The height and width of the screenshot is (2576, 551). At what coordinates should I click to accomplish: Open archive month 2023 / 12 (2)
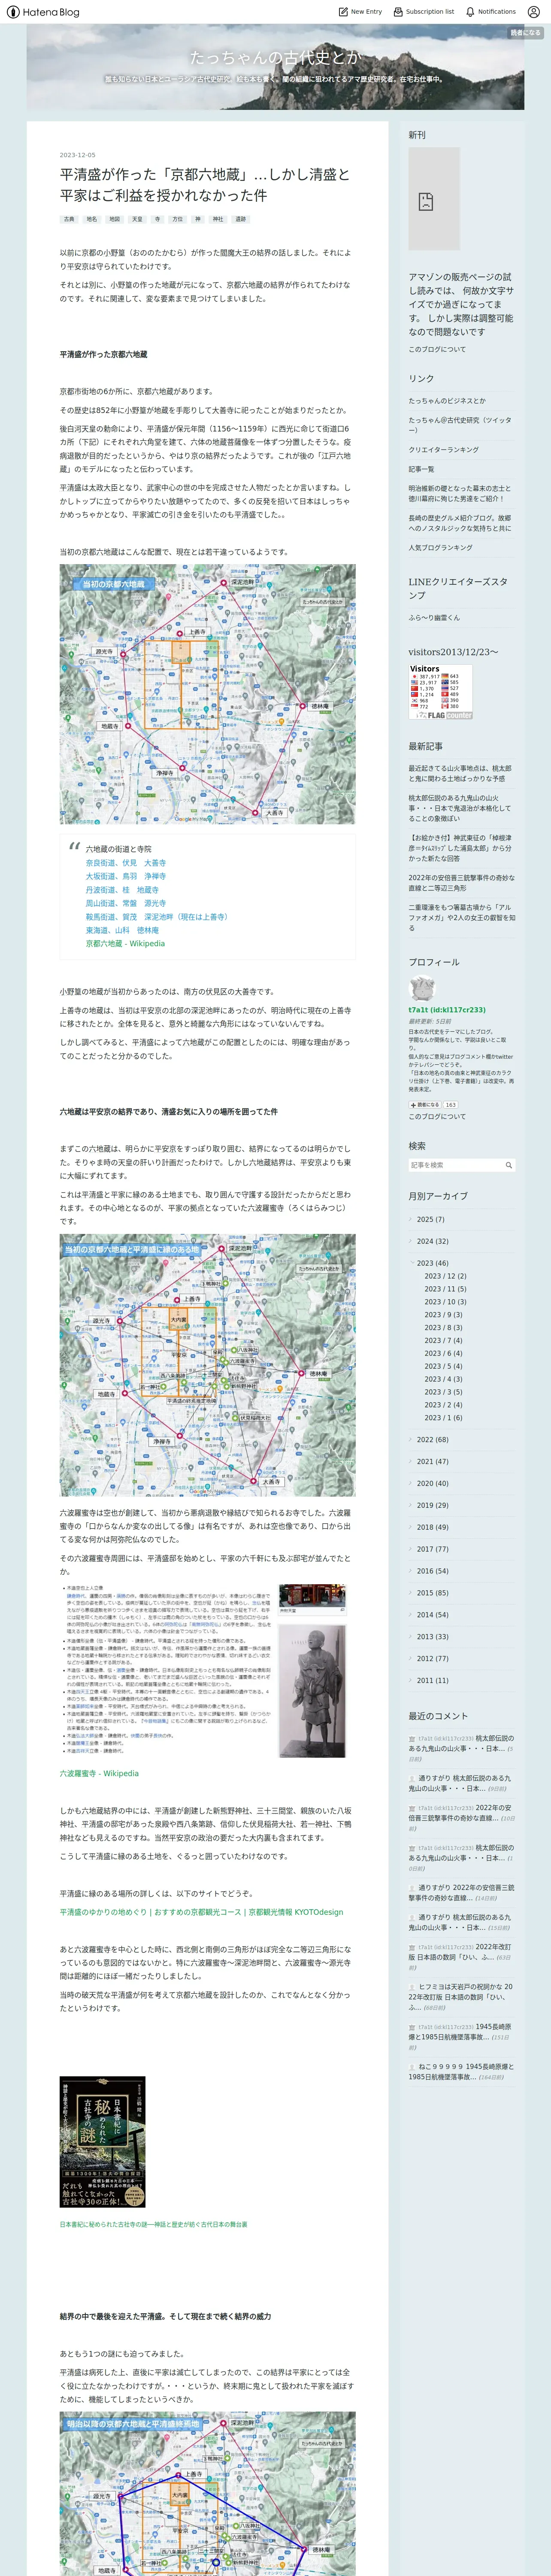point(445,1276)
